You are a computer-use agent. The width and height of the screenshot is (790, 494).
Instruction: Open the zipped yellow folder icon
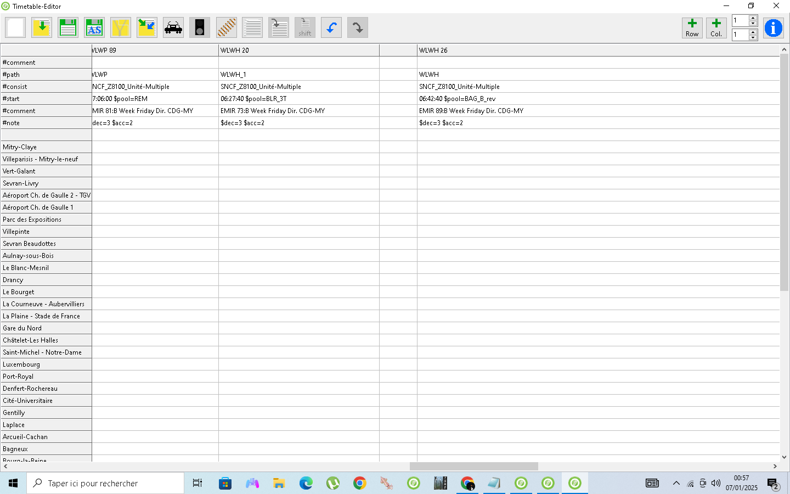(121, 27)
